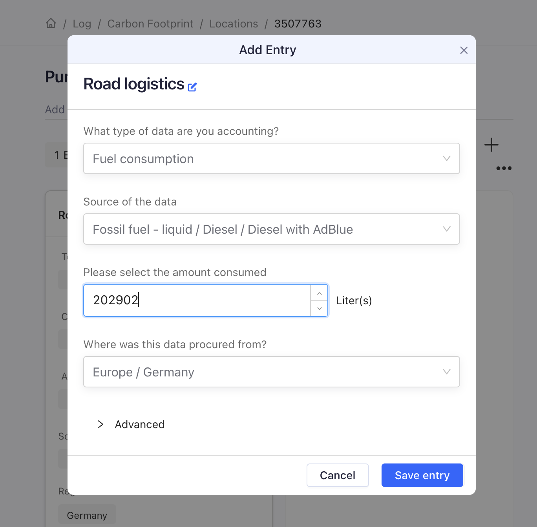The image size is (537, 527).
Task: Open the Locations breadcrumb link
Action: (234, 24)
